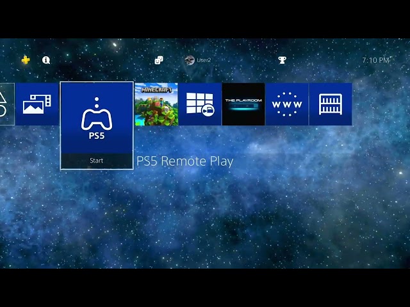The height and width of the screenshot is (307, 410).
Task: Open the Internet Browser www tile
Action: [287, 104]
